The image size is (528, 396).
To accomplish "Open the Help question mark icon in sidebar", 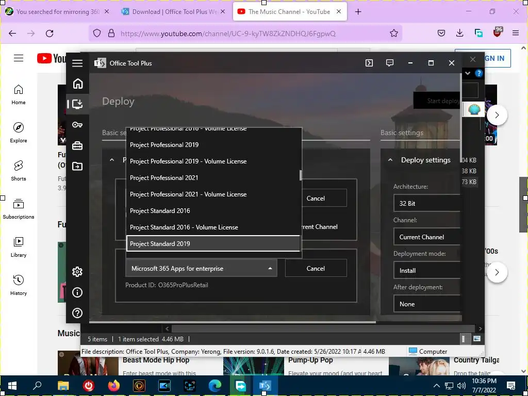I will click(77, 313).
